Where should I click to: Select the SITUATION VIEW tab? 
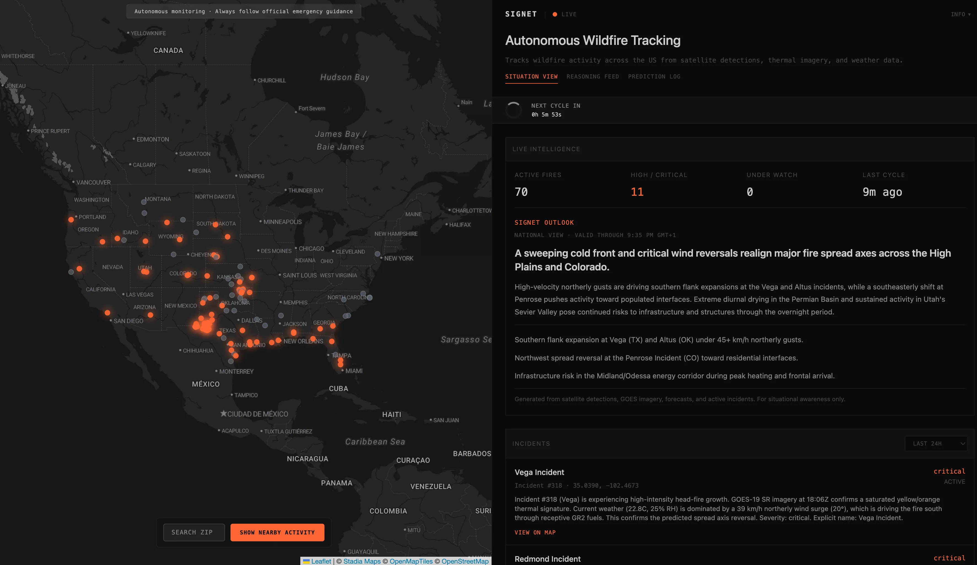531,76
